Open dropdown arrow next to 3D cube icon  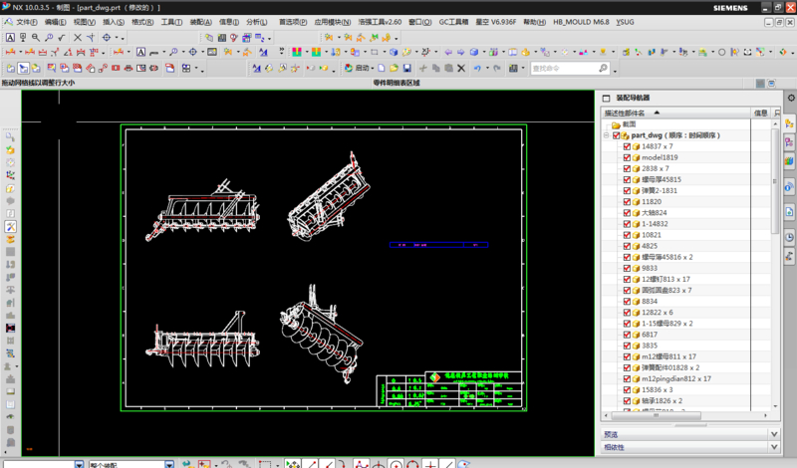[x=483, y=52]
